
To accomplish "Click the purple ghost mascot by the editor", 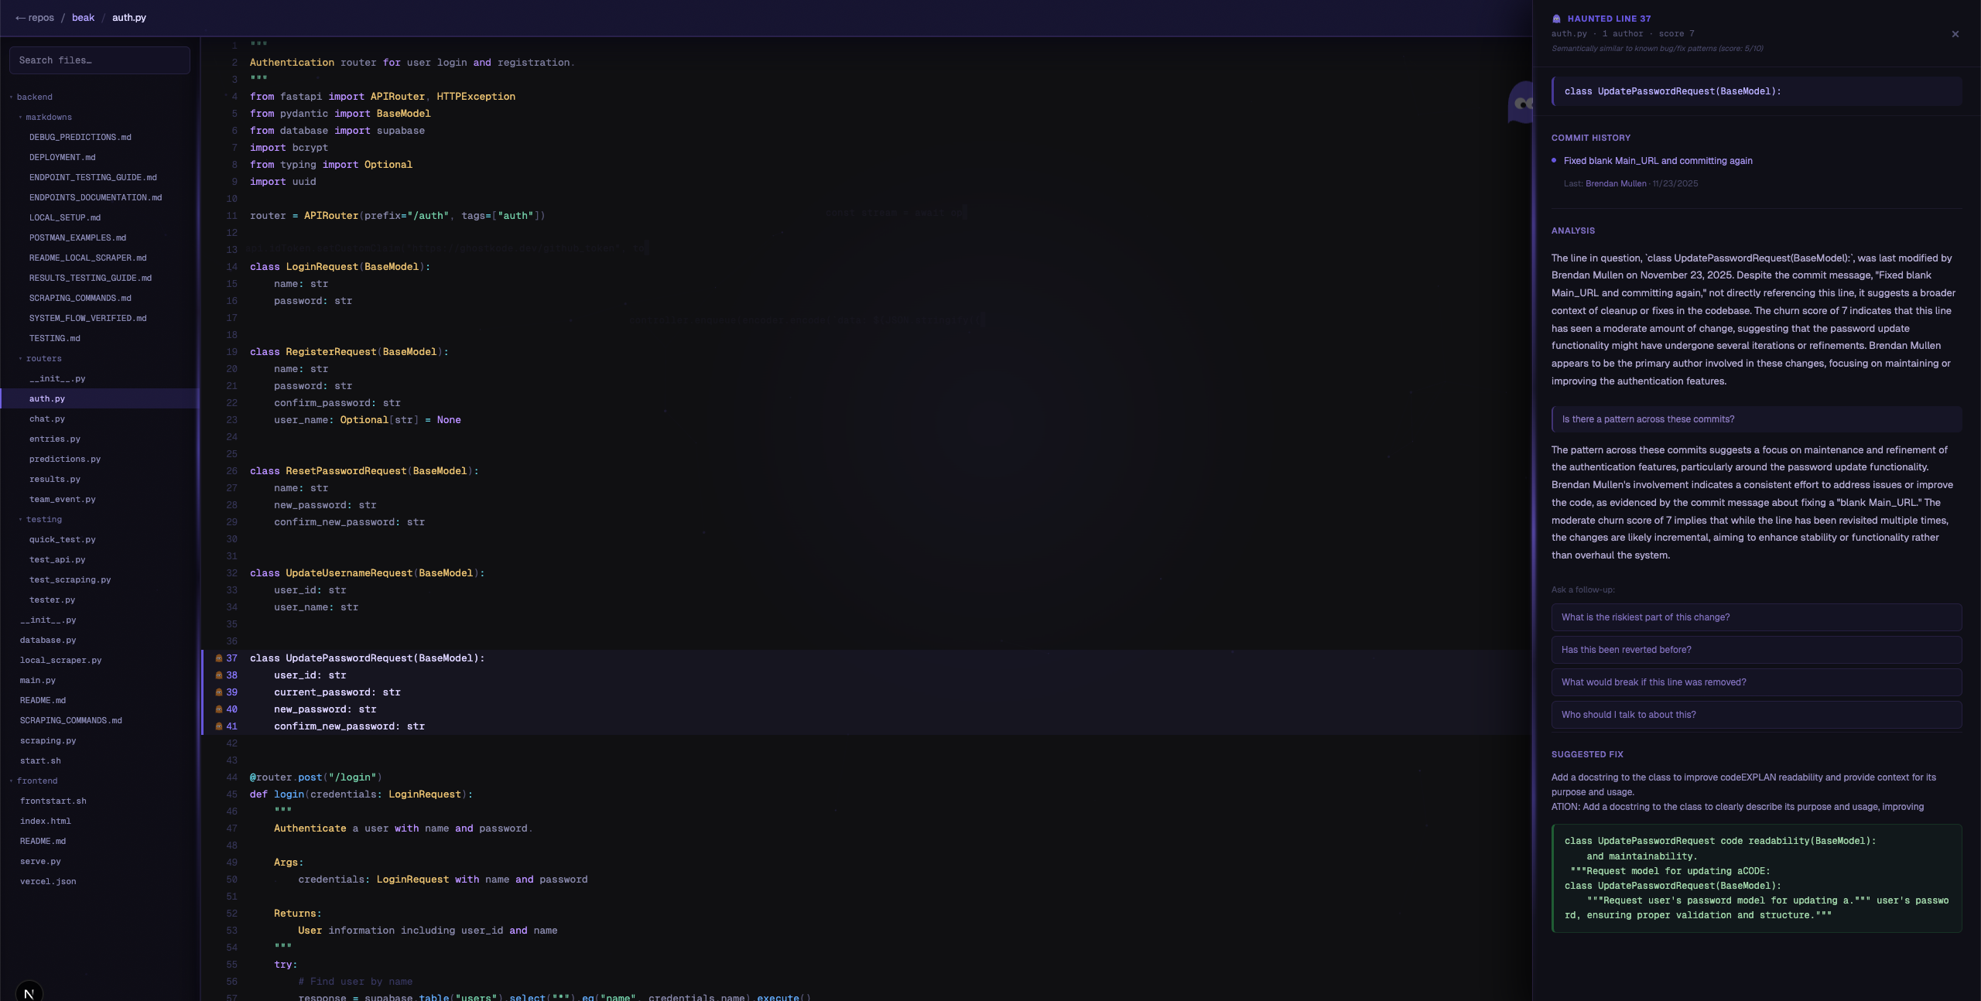I will (x=1521, y=102).
